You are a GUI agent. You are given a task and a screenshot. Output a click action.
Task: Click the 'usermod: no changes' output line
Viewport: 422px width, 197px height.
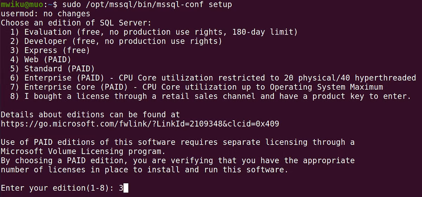(45, 14)
